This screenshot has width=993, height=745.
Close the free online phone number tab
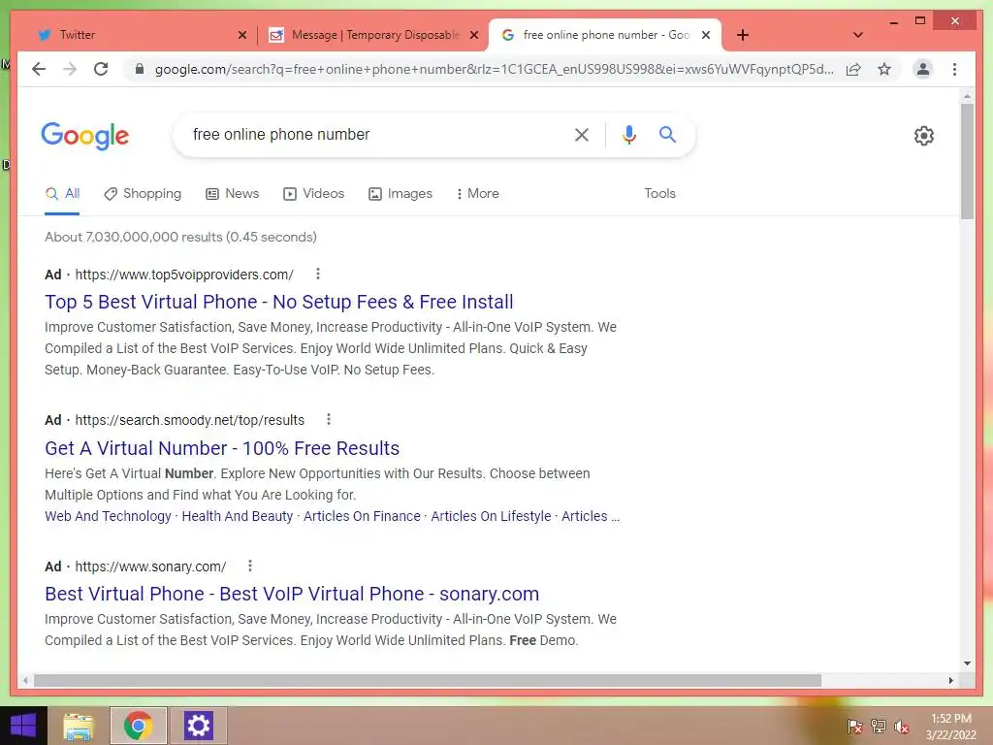(x=706, y=35)
